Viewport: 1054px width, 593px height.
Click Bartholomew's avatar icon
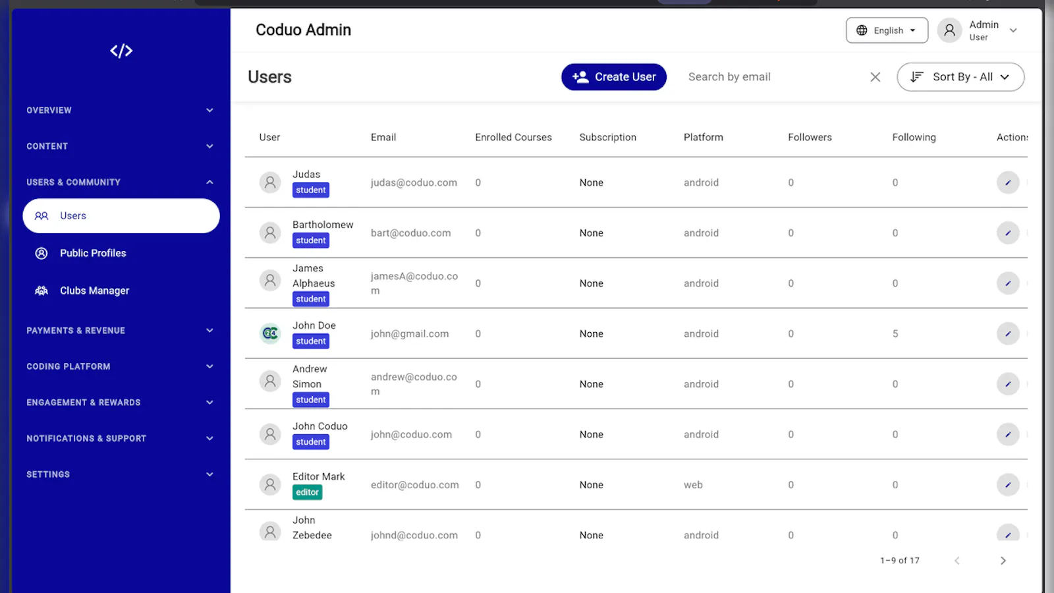[x=270, y=233]
